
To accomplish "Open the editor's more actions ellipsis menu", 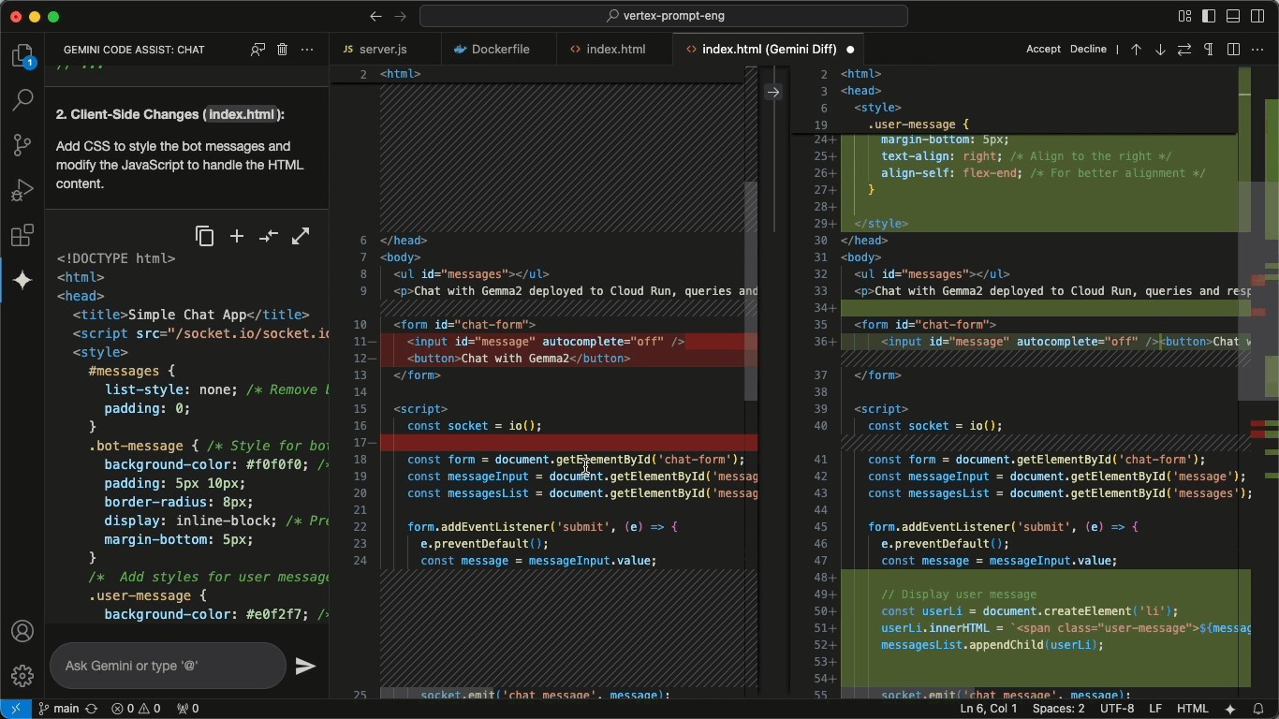I will pos(1257,50).
